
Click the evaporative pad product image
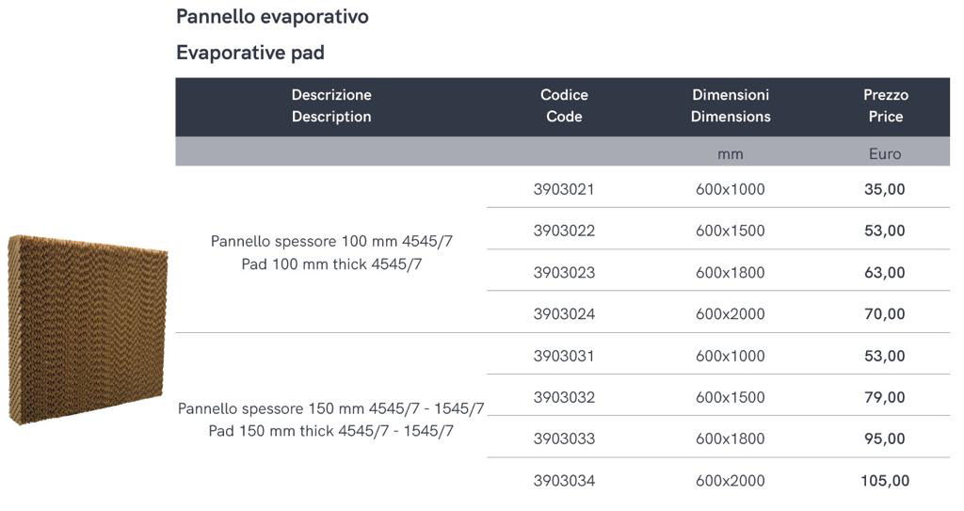(x=88, y=329)
